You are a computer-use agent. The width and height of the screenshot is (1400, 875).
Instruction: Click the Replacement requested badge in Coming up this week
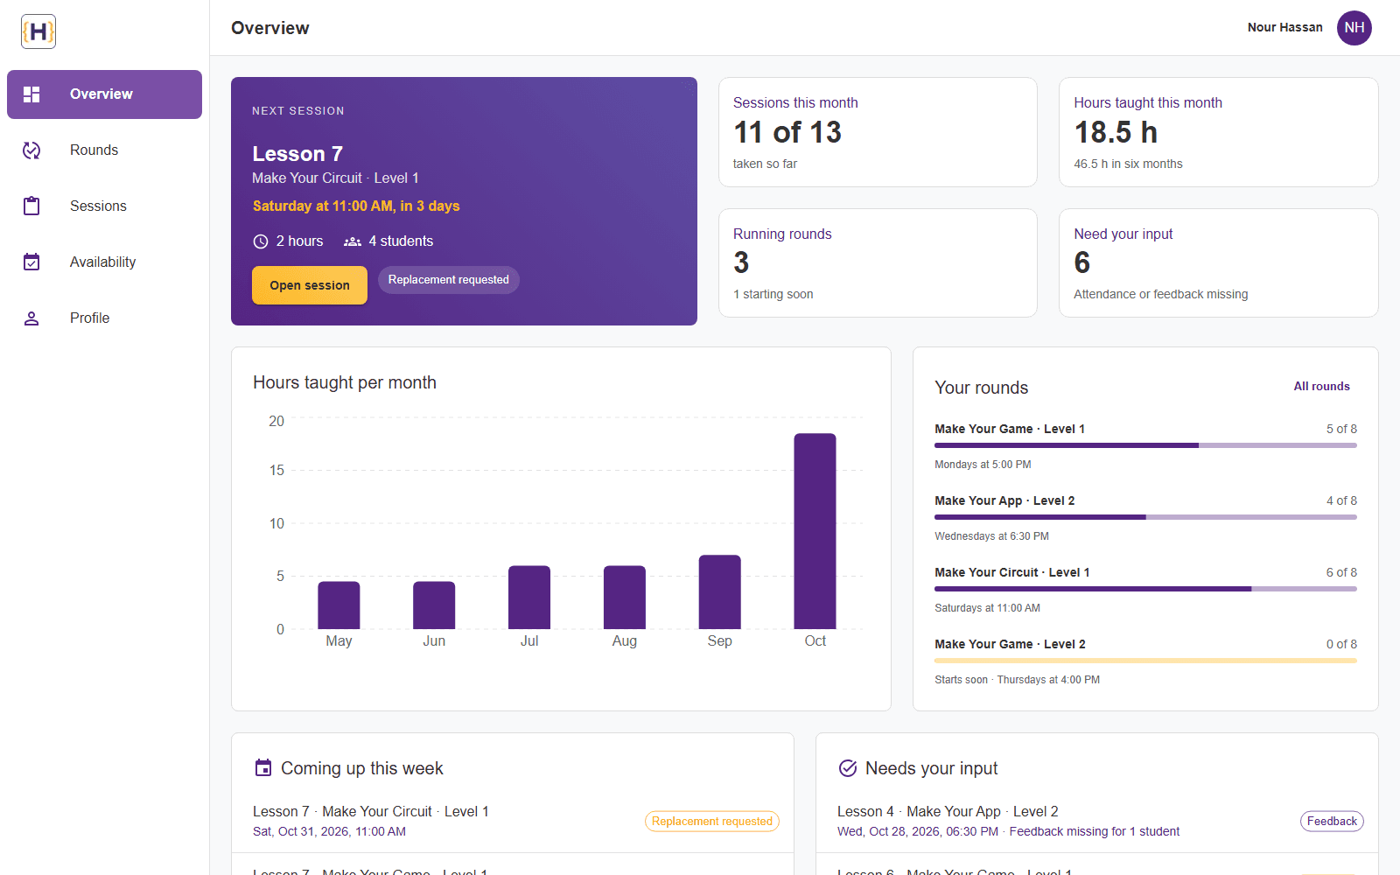pyautogui.click(x=712, y=822)
